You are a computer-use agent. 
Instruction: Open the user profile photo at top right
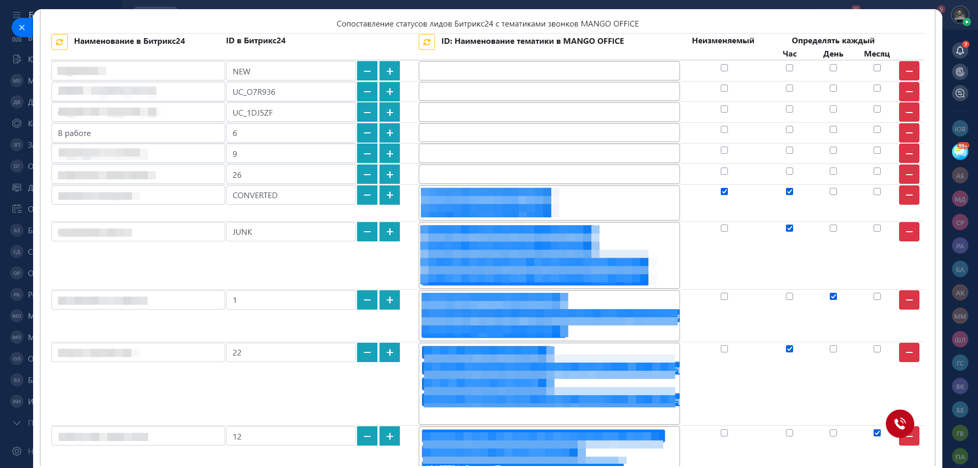coord(960,15)
